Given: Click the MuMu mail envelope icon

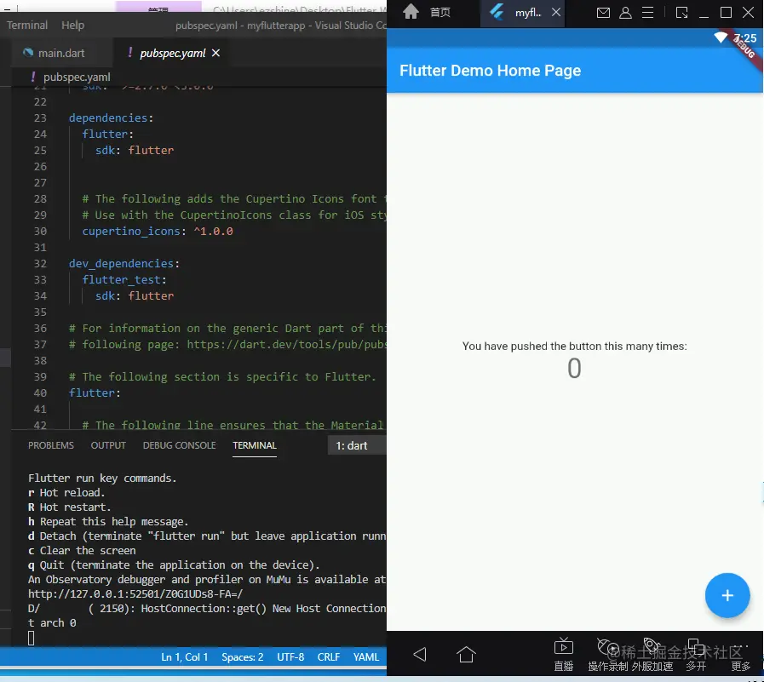Looking at the screenshot, I should 603,13.
